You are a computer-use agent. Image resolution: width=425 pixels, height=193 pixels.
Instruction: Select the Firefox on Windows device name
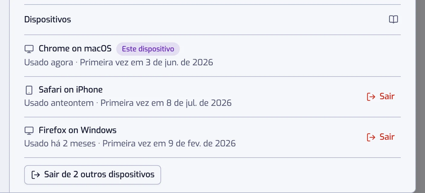(77, 130)
